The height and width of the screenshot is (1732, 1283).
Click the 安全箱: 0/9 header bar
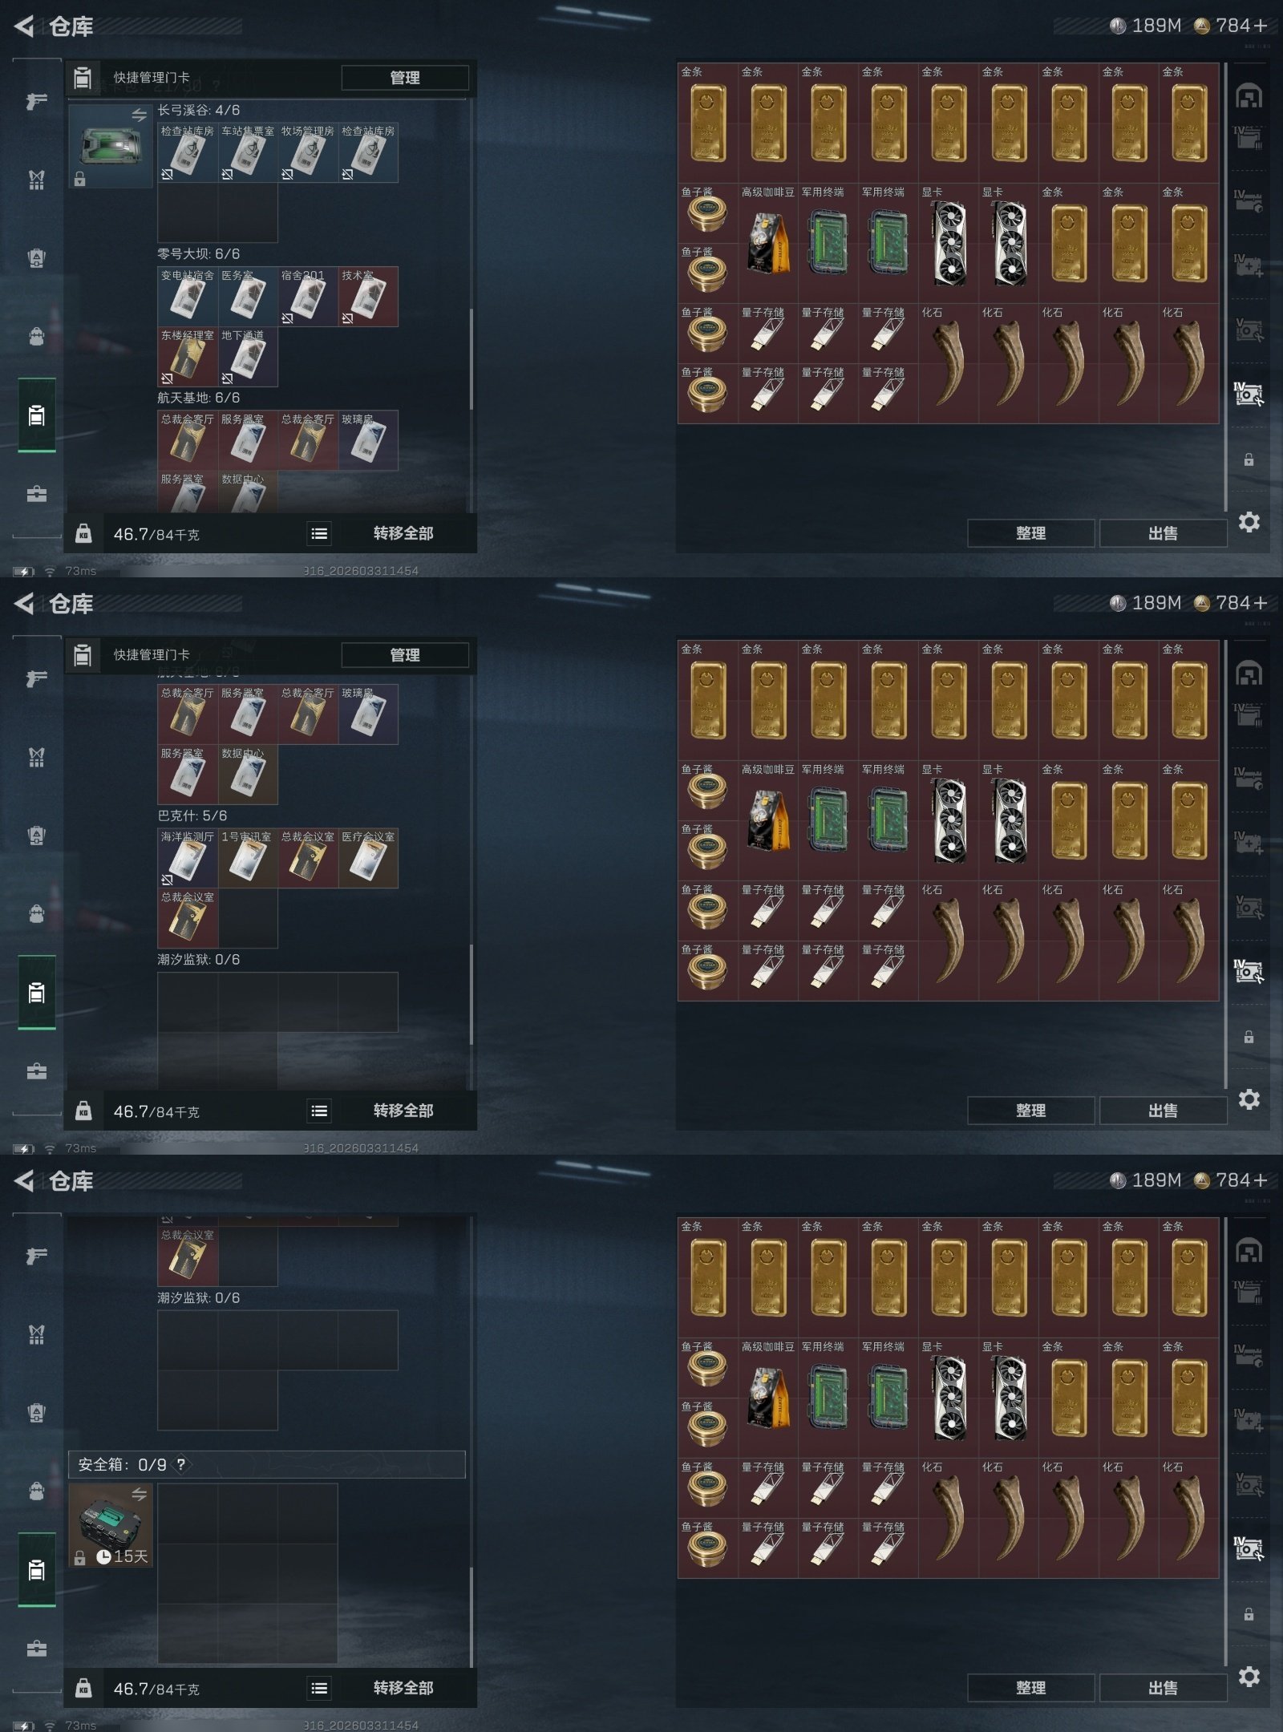(x=267, y=1464)
